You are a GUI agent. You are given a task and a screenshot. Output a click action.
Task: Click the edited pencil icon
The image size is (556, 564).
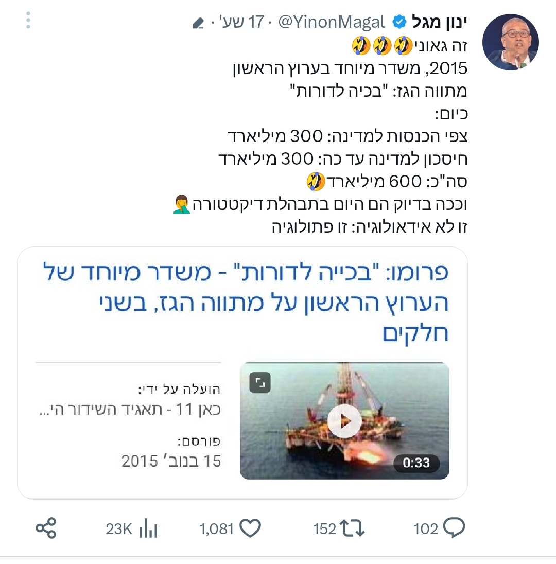[198, 23]
